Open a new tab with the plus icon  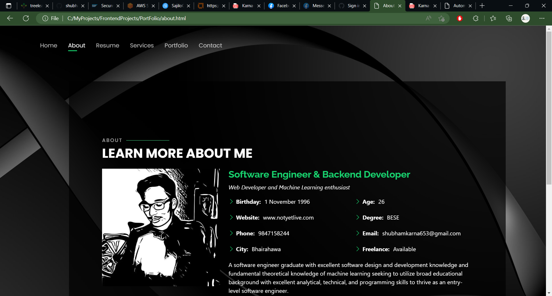pos(482,6)
